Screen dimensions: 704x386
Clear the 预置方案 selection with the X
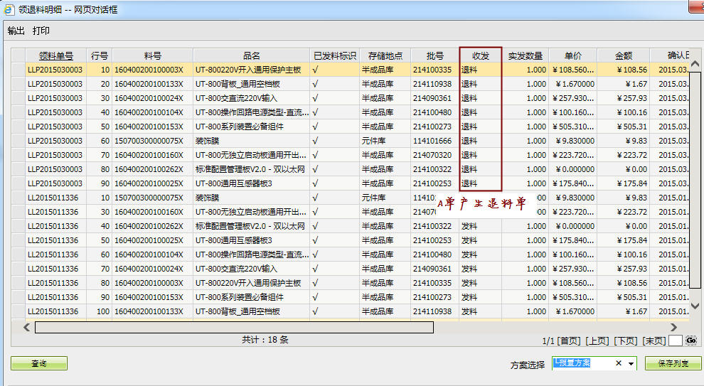click(618, 363)
